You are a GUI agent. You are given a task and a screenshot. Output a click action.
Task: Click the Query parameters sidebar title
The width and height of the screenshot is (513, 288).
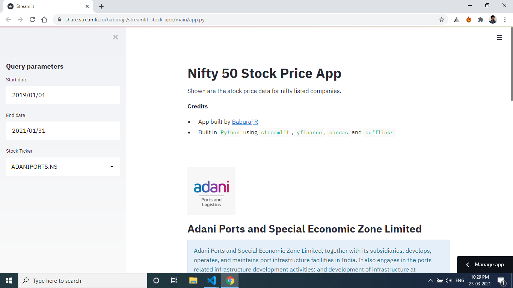point(35,66)
